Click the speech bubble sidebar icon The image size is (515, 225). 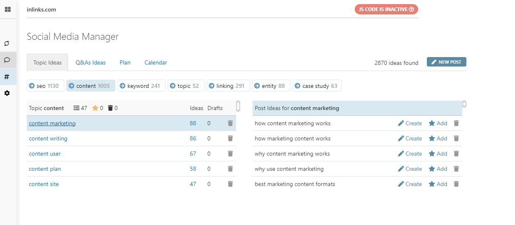tap(7, 60)
